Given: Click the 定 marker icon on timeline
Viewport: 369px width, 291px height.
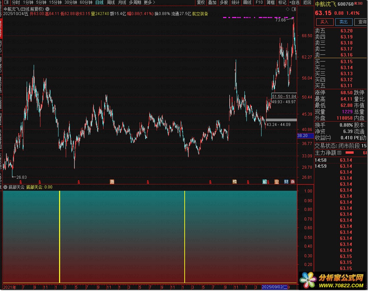Looking at the screenshot, I should (276, 182).
